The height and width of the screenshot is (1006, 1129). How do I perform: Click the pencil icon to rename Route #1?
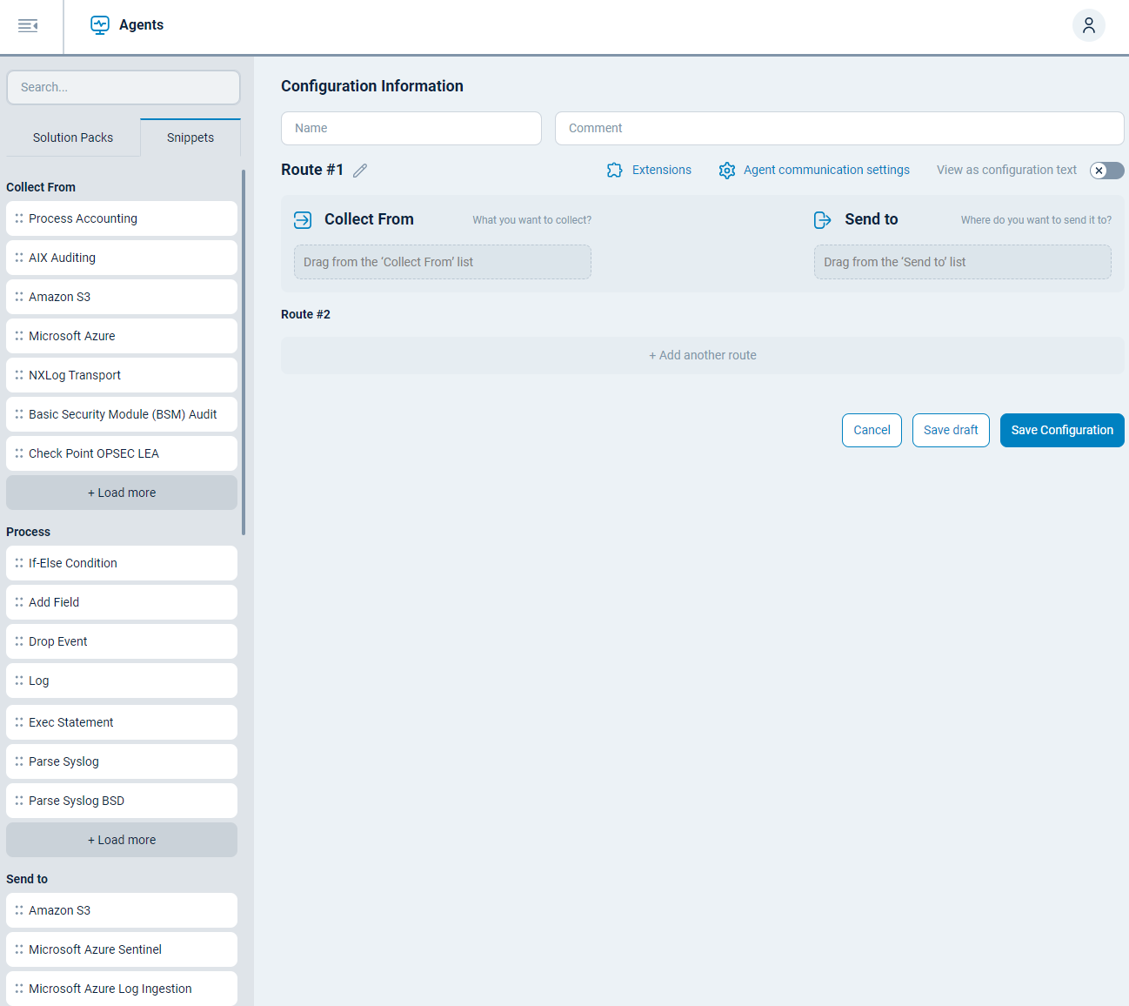click(360, 170)
